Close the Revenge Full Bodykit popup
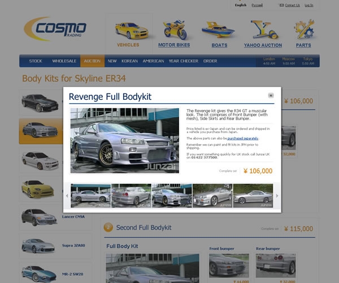This screenshot has height=283, width=339. [x=271, y=95]
